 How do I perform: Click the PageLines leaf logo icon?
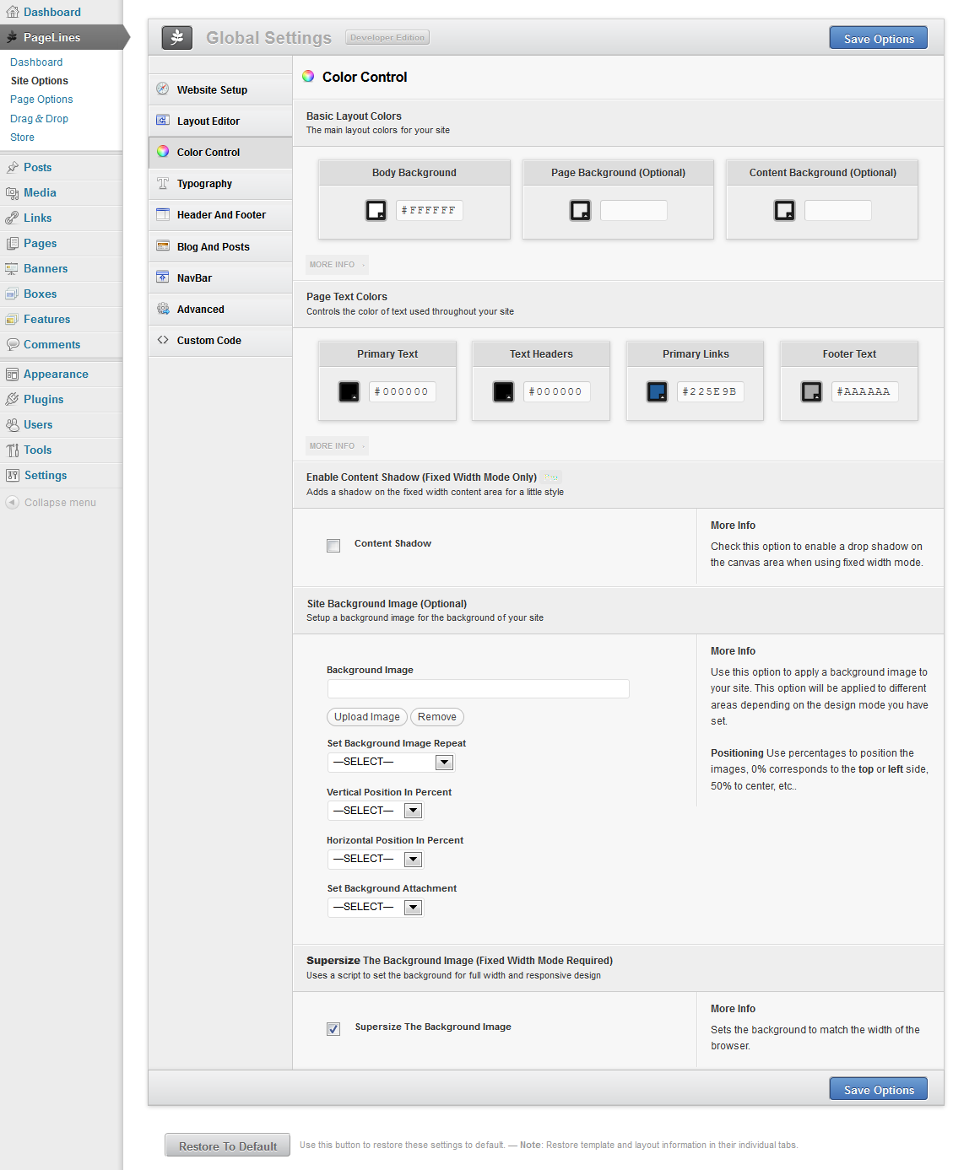pos(177,38)
